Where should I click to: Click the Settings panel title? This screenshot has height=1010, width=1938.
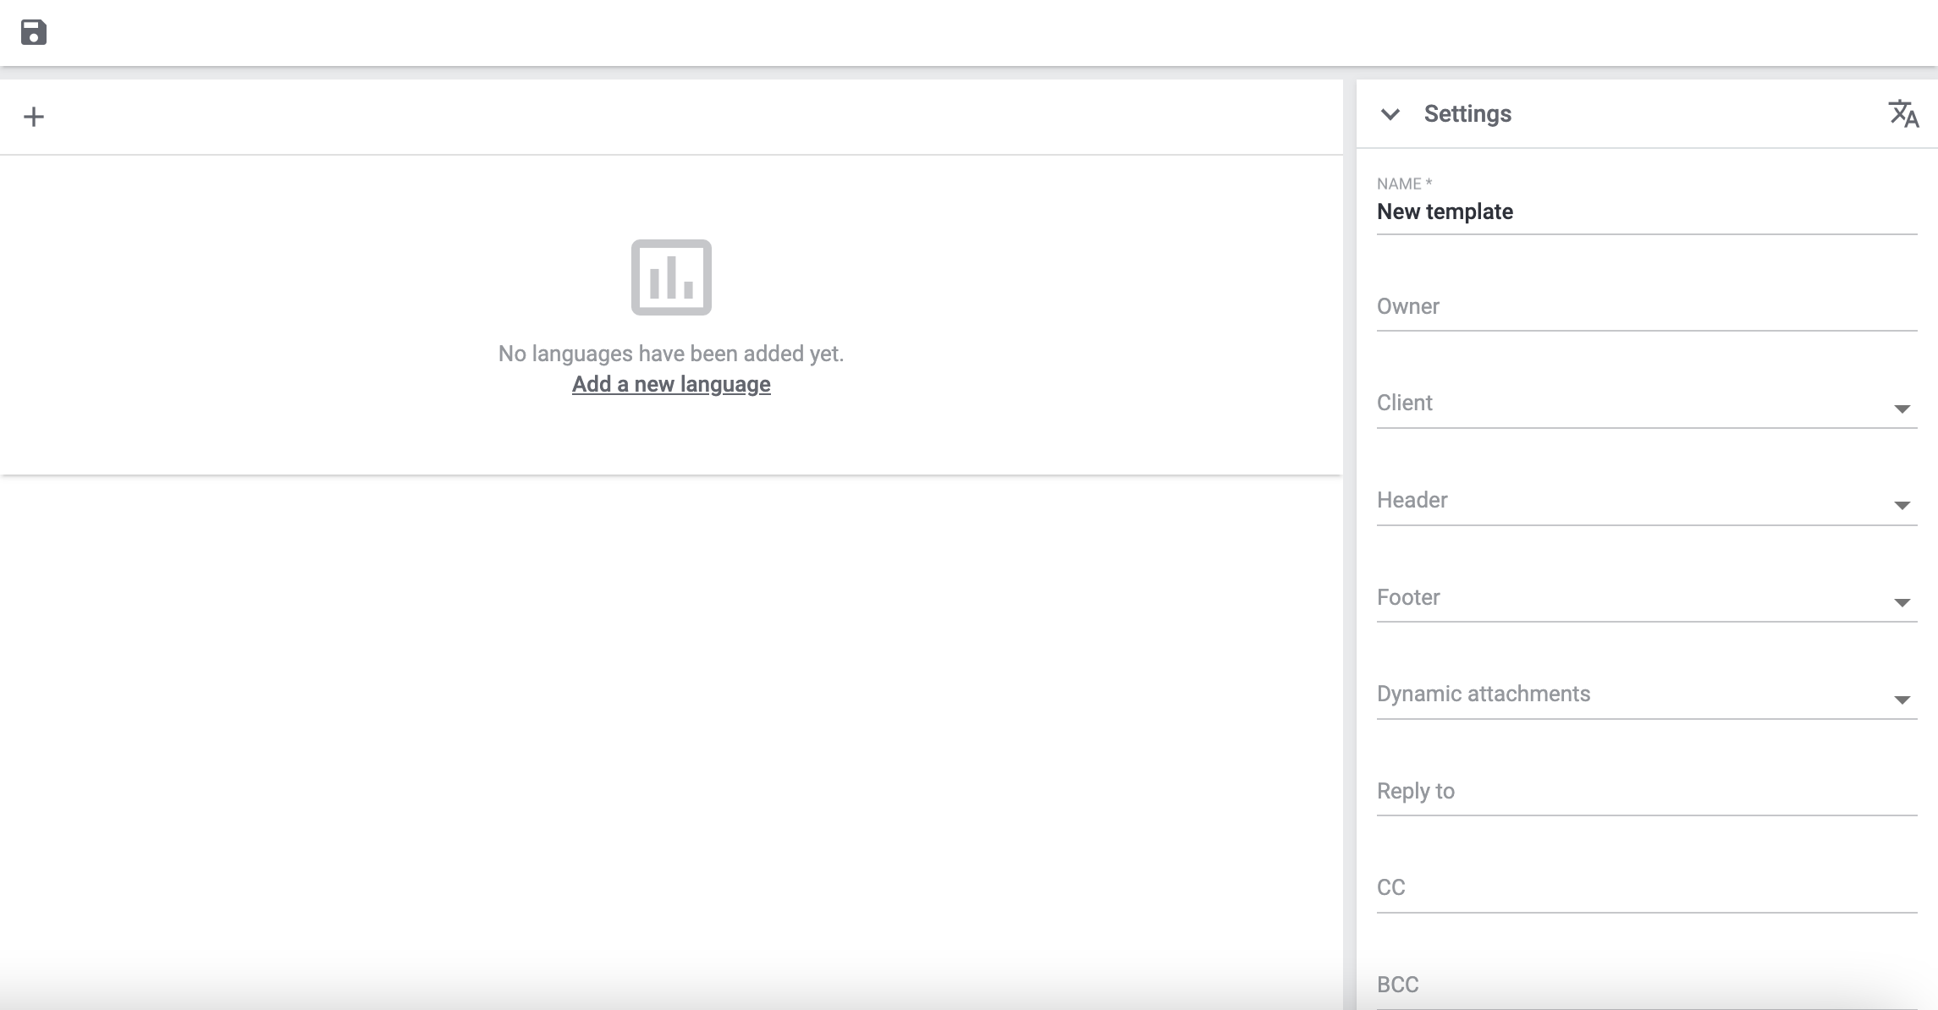pyautogui.click(x=1467, y=114)
